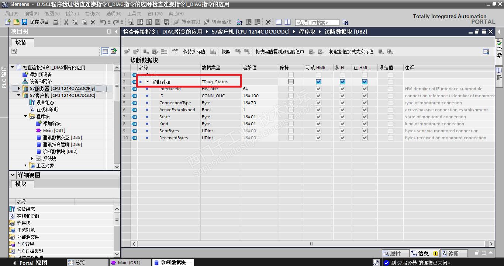Screen dimensions: 504x266
Task: Collapse the project root tree node
Action: pos(12,67)
